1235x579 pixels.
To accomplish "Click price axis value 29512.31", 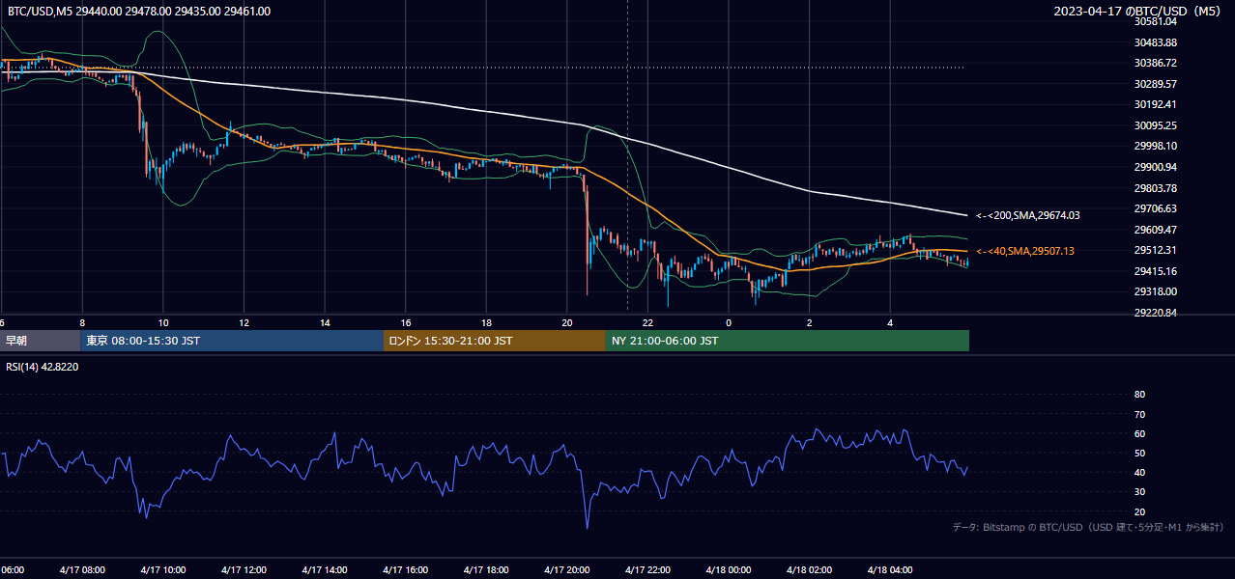I will [1155, 250].
